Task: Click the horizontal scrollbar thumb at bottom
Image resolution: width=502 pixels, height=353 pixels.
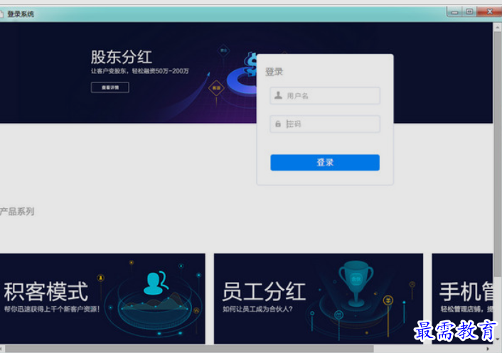Action: 189,349
